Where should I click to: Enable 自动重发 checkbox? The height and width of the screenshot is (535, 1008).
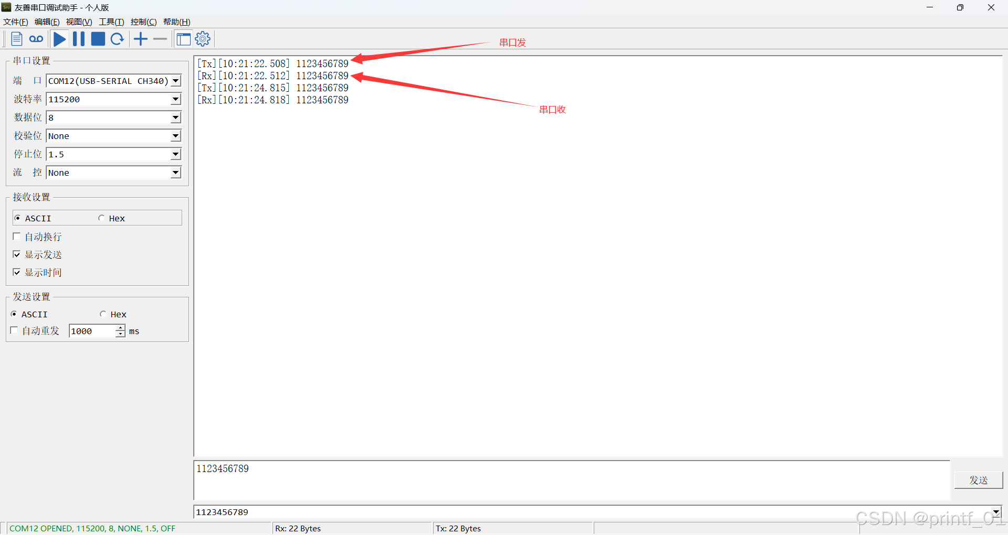point(35,331)
